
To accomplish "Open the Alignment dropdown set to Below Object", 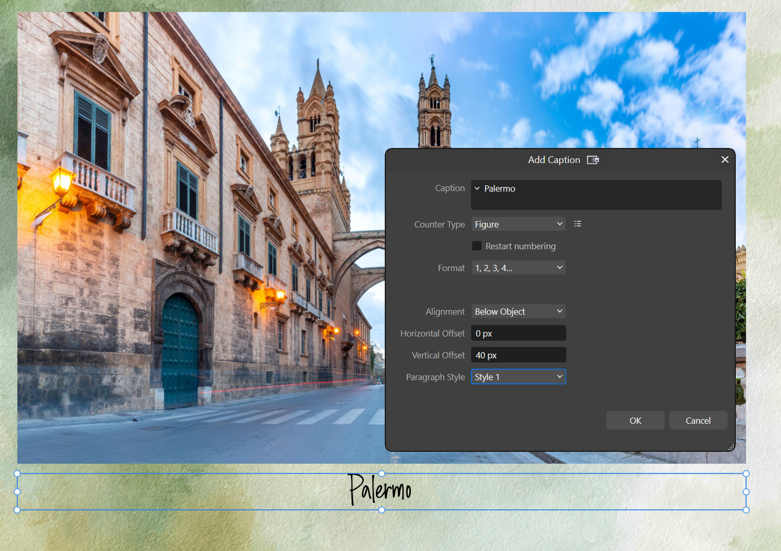I will [x=518, y=312].
